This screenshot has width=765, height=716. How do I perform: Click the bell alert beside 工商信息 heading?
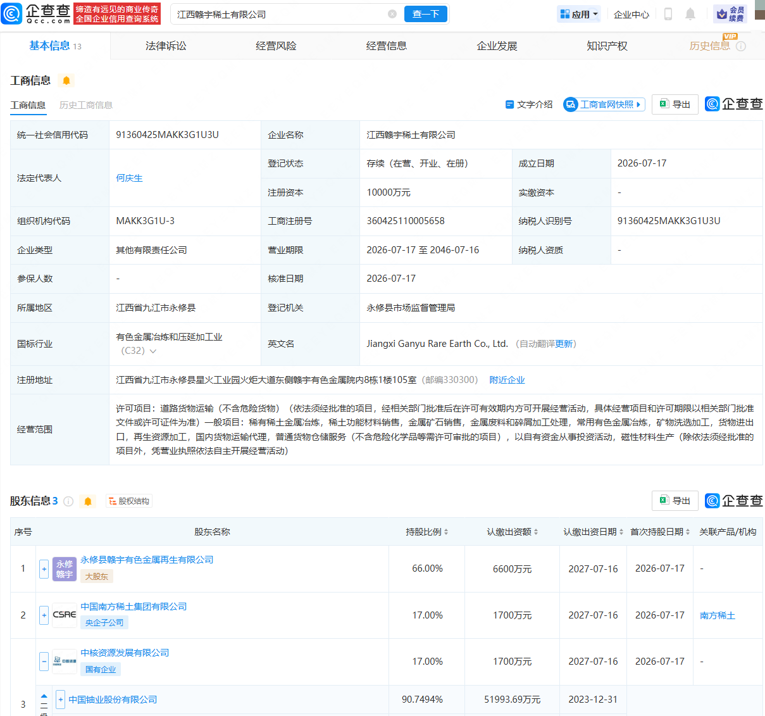click(x=66, y=80)
